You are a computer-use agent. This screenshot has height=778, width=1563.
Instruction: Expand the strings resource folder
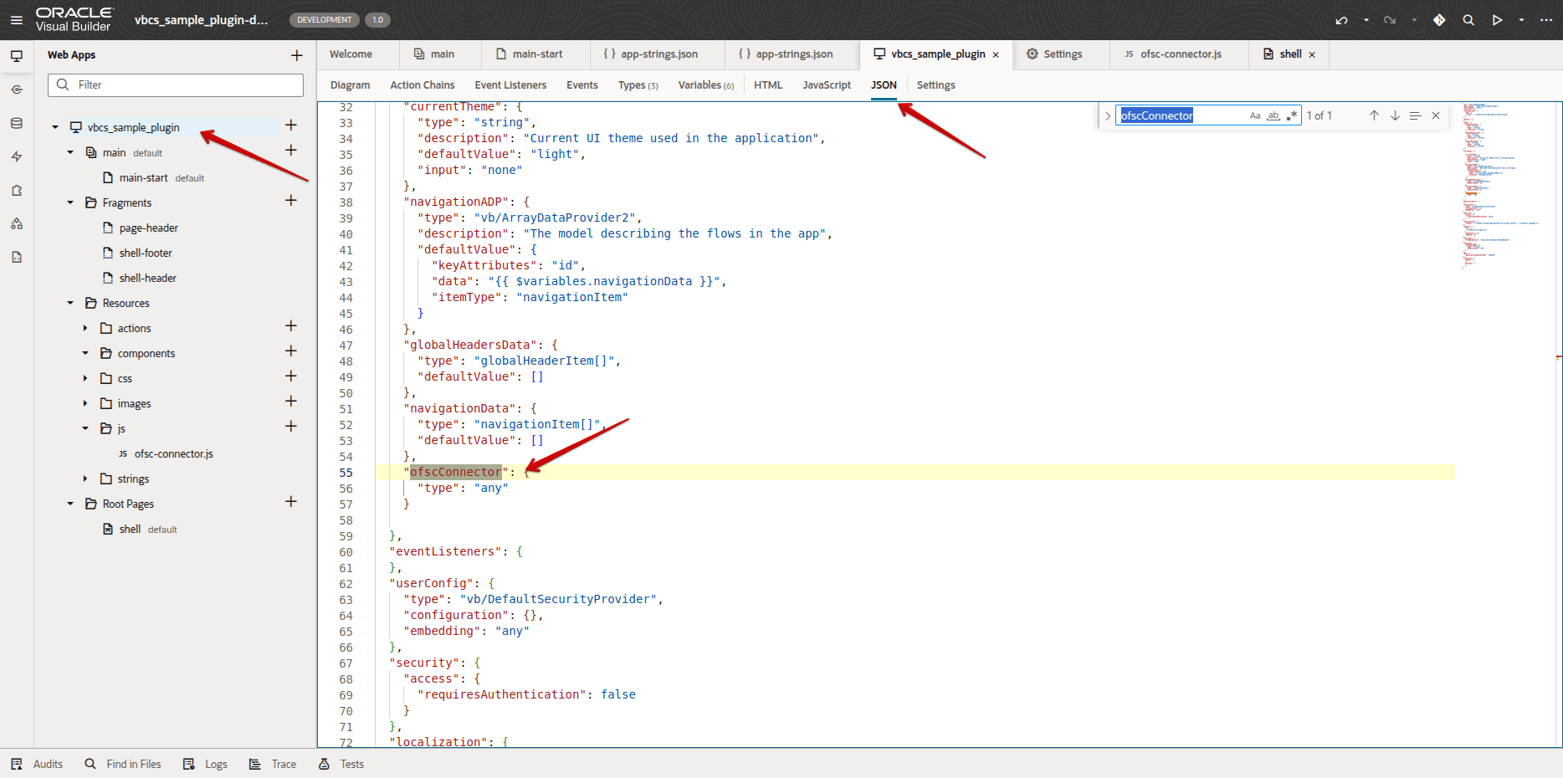pyautogui.click(x=85, y=479)
